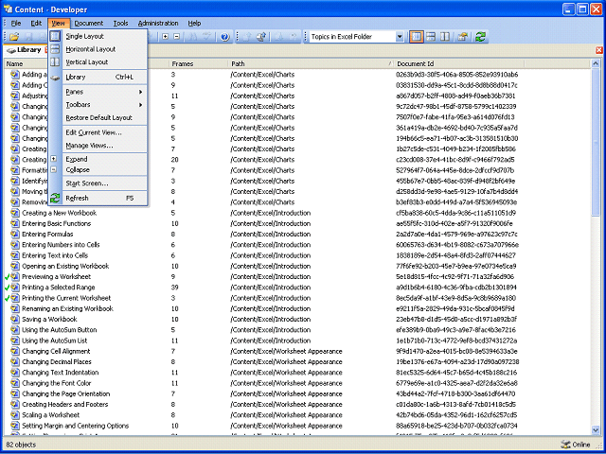Select Entering Basic Functions row
606x454 pixels.
[x=297, y=223]
